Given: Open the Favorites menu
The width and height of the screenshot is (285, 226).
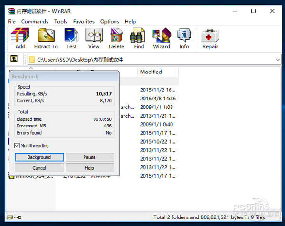Looking at the screenshot, I should pos(84,21).
